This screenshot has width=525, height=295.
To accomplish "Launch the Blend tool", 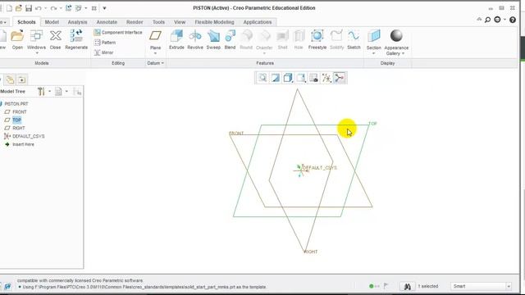I will (x=230, y=39).
